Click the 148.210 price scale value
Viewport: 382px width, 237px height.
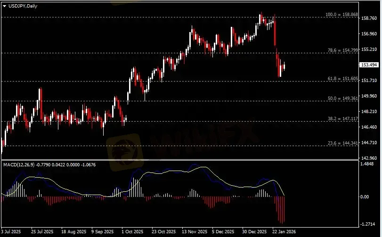coord(369,112)
